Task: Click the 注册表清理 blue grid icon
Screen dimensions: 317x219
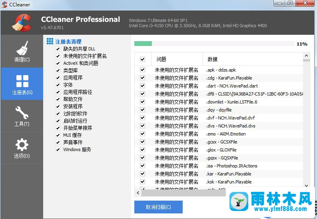Action: click(x=50, y=41)
